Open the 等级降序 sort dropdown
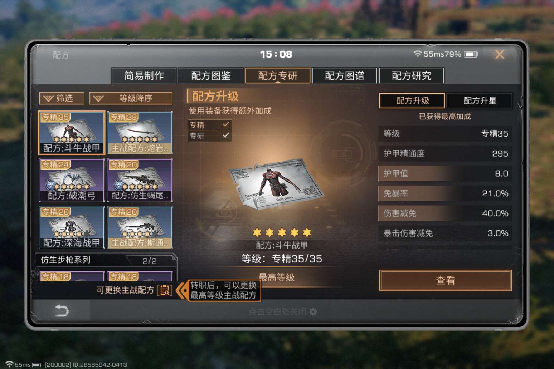554x369 pixels. [x=131, y=98]
